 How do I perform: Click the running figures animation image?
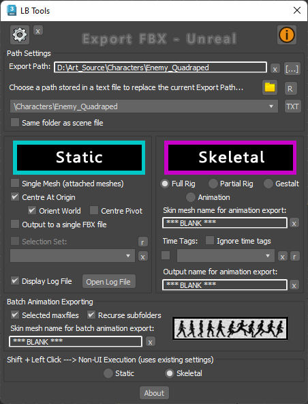tap(230, 328)
